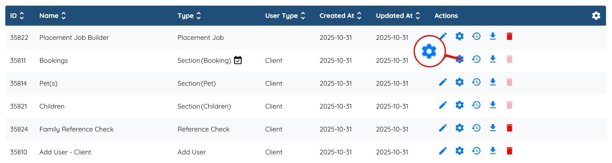
Task: Sort by Updated At column
Action: [x=418, y=16]
